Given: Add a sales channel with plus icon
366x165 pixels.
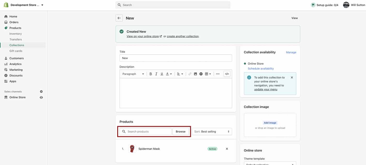Looking at the screenshot, I should click(41, 92).
